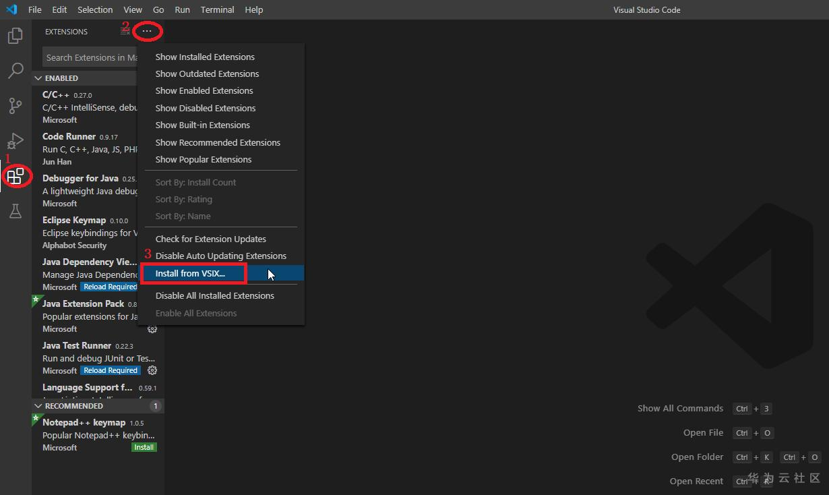829x495 pixels.
Task: Open the Selection menu
Action: click(x=95, y=9)
